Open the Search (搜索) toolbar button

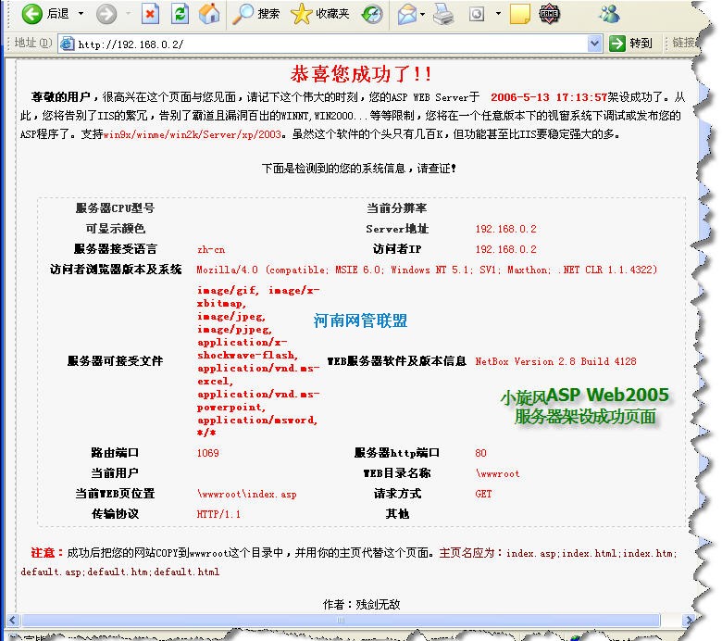[x=256, y=14]
